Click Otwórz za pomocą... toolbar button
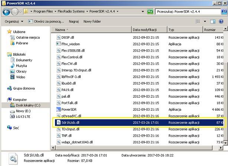This screenshot has width=228, height=166. (46, 22)
